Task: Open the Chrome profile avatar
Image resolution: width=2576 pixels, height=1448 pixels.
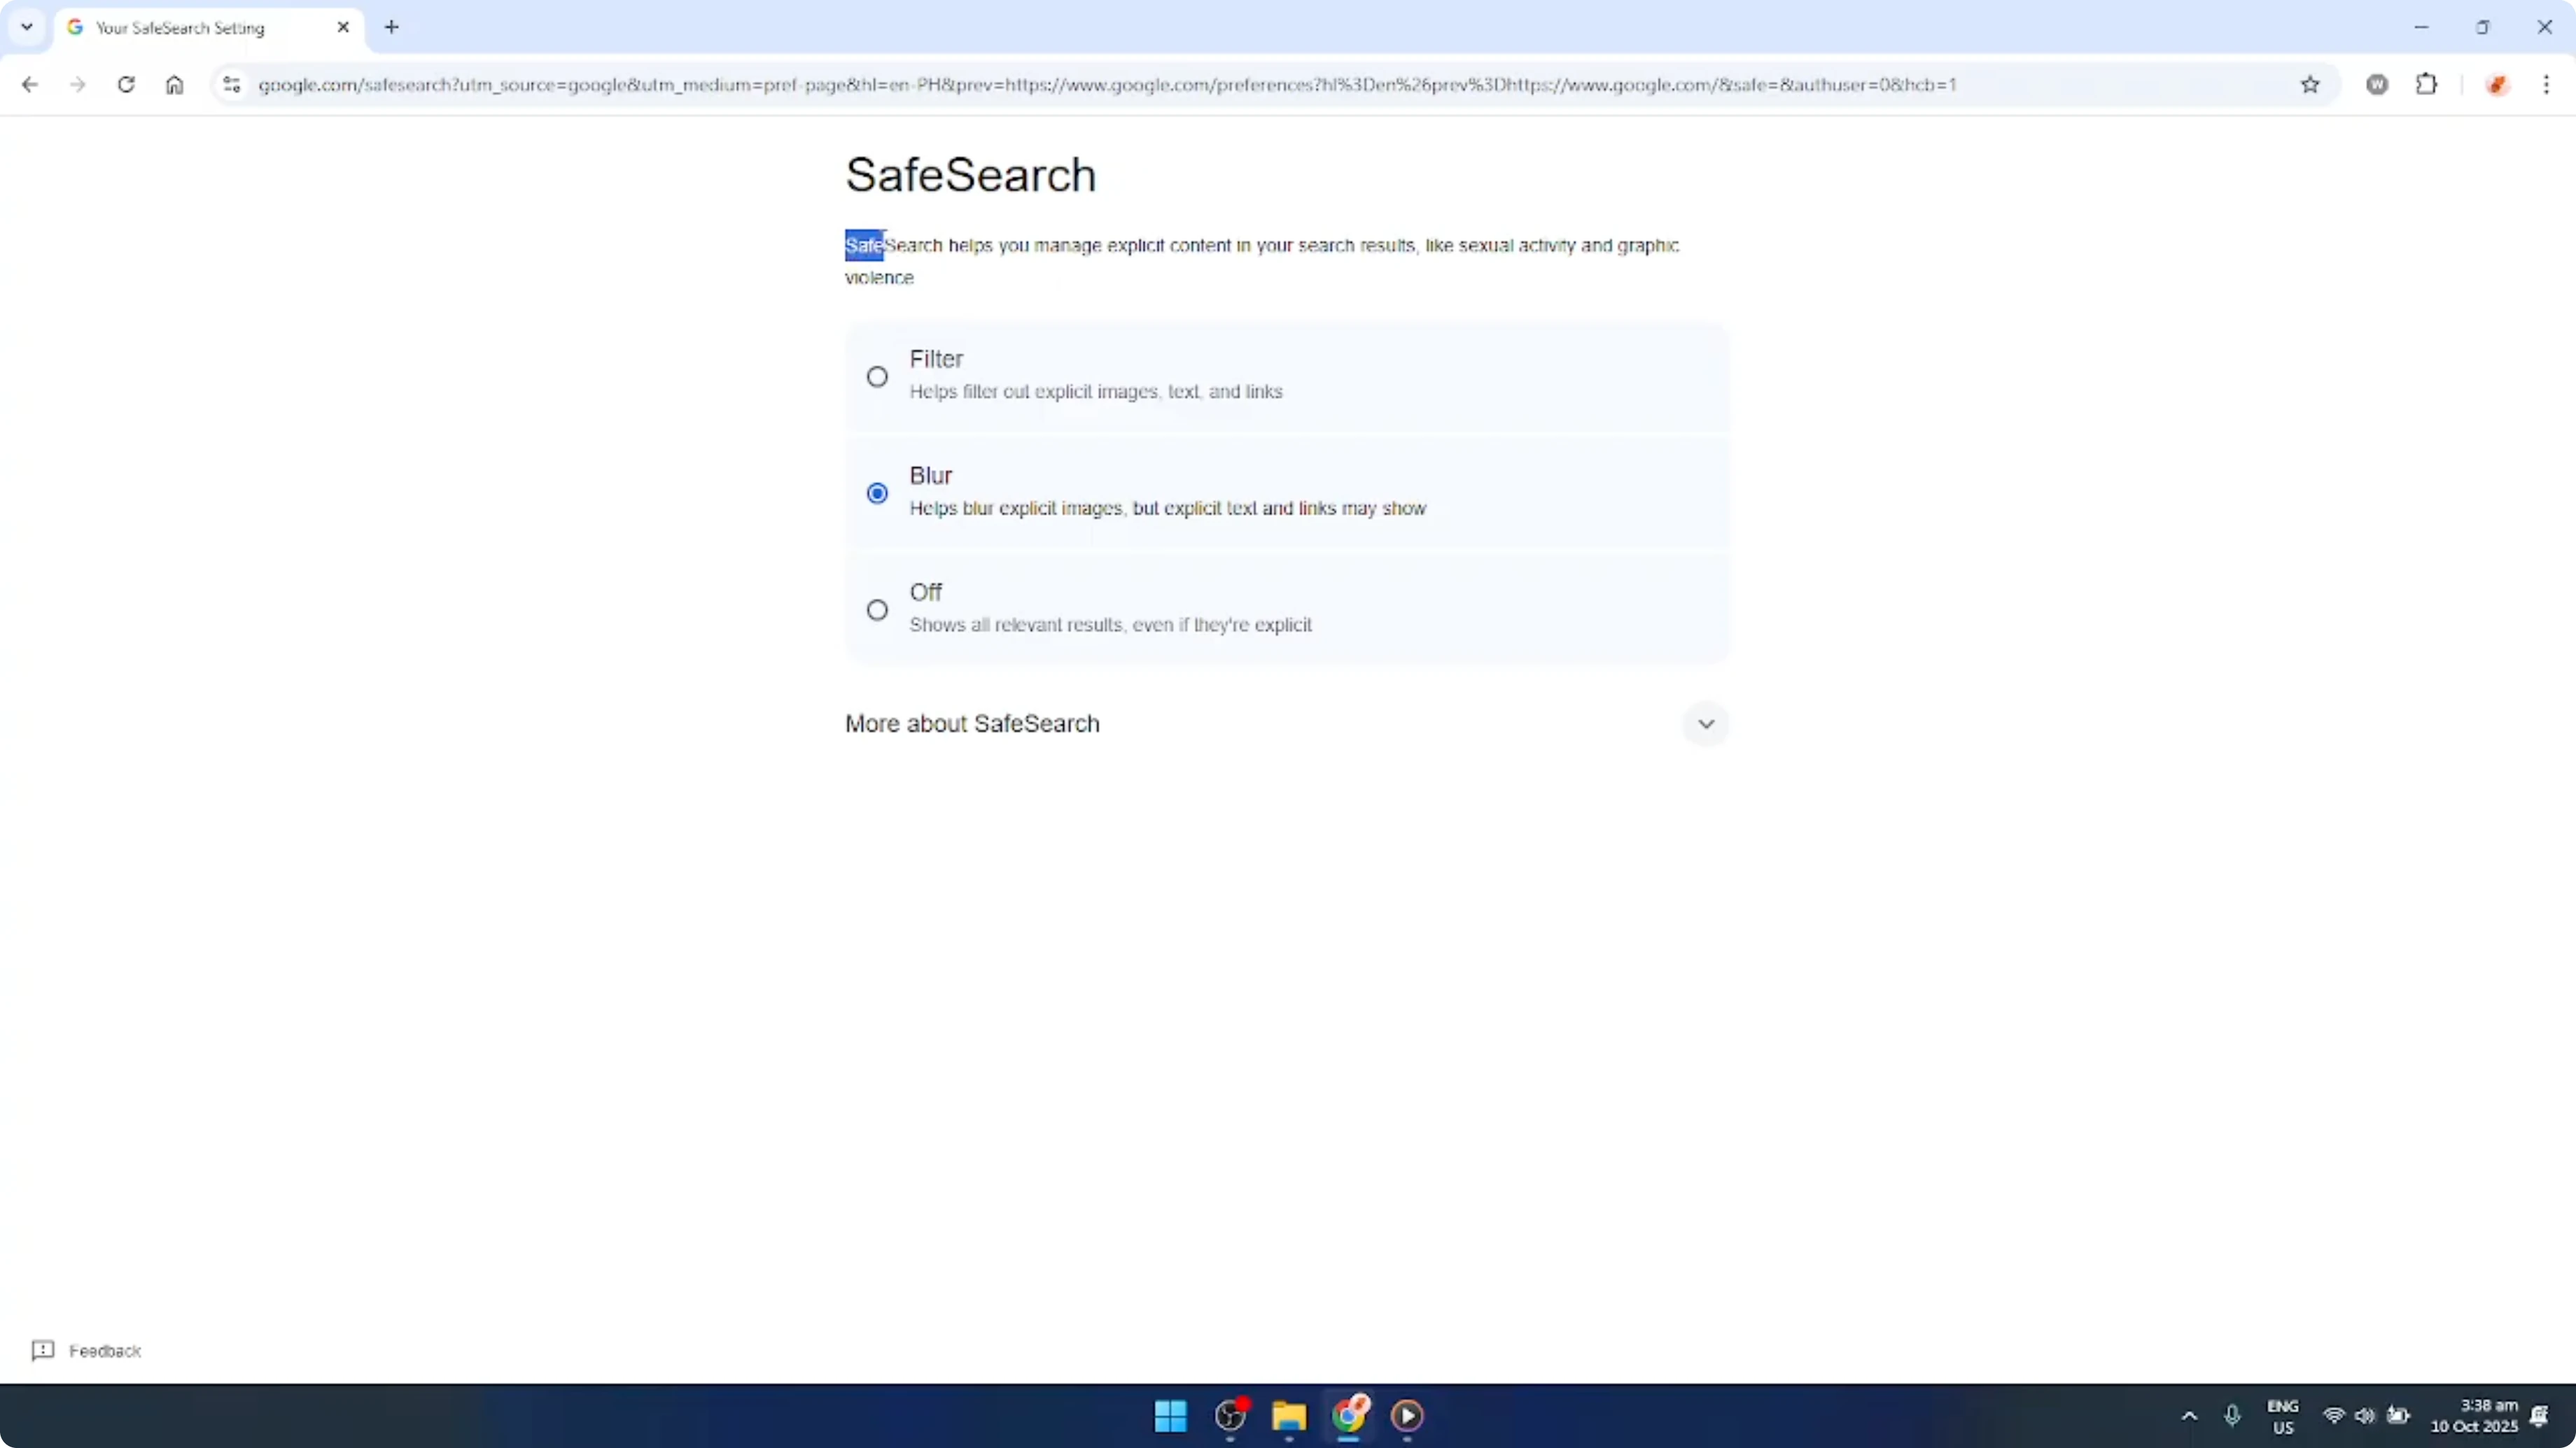Action: [2497, 85]
